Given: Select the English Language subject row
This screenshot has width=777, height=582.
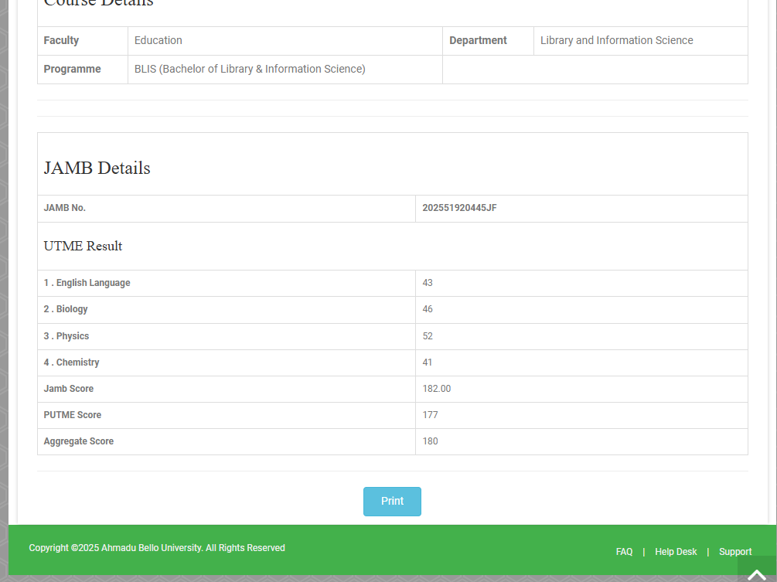Looking at the screenshot, I should point(87,283).
